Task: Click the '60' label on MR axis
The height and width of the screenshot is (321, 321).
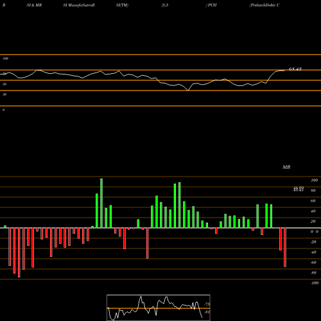Action: click(313, 201)
